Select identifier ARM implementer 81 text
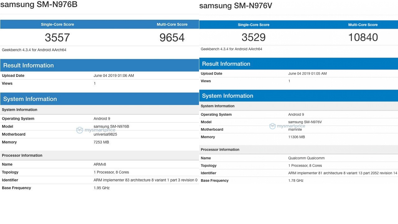398x224 pixels. (x=343, y=173)
